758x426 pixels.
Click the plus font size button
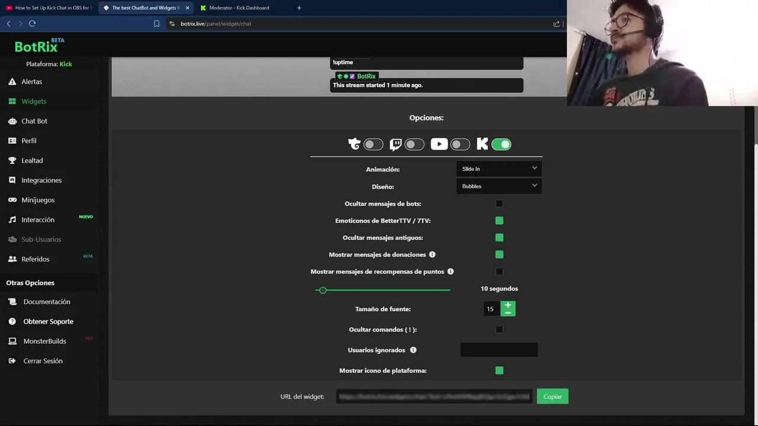click(508, 305)
